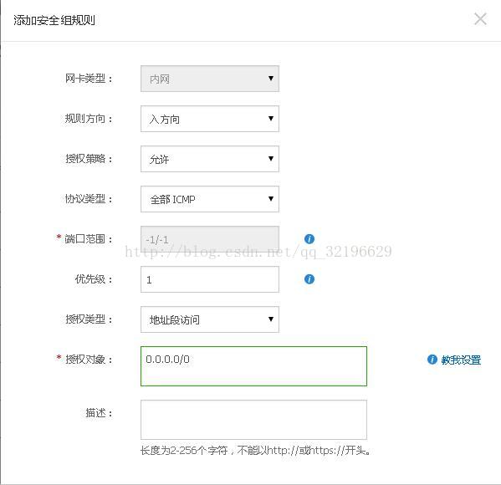This screenshot has width=501, height=485.
Task: Click the 规则方向 label
Action: tap(89, 119)
